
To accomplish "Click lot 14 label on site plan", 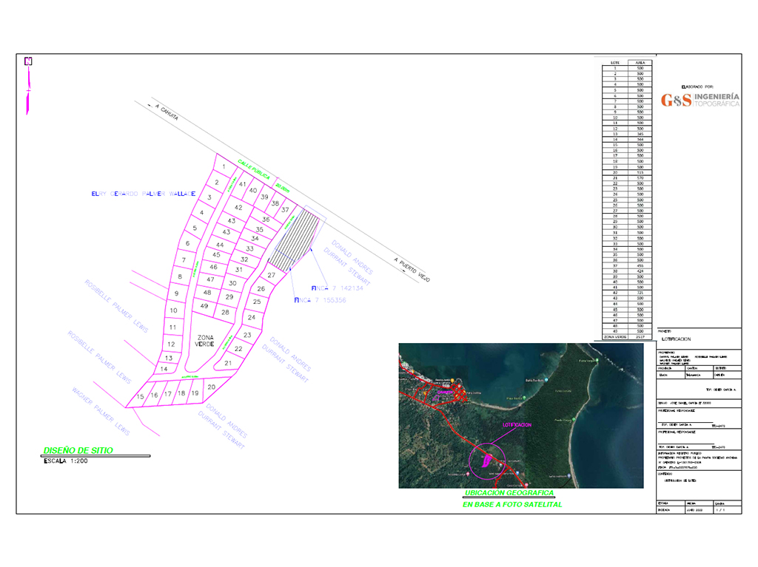I will tap(164, 369).
